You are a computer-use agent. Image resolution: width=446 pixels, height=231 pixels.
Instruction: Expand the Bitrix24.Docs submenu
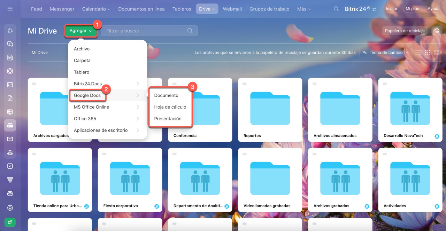click(x=138, y=84)
